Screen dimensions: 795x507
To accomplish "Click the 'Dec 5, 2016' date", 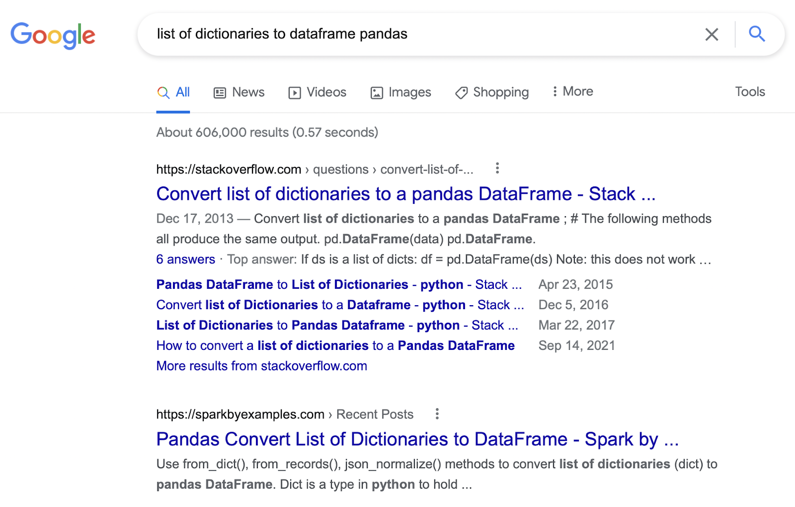I will point(573,305).
